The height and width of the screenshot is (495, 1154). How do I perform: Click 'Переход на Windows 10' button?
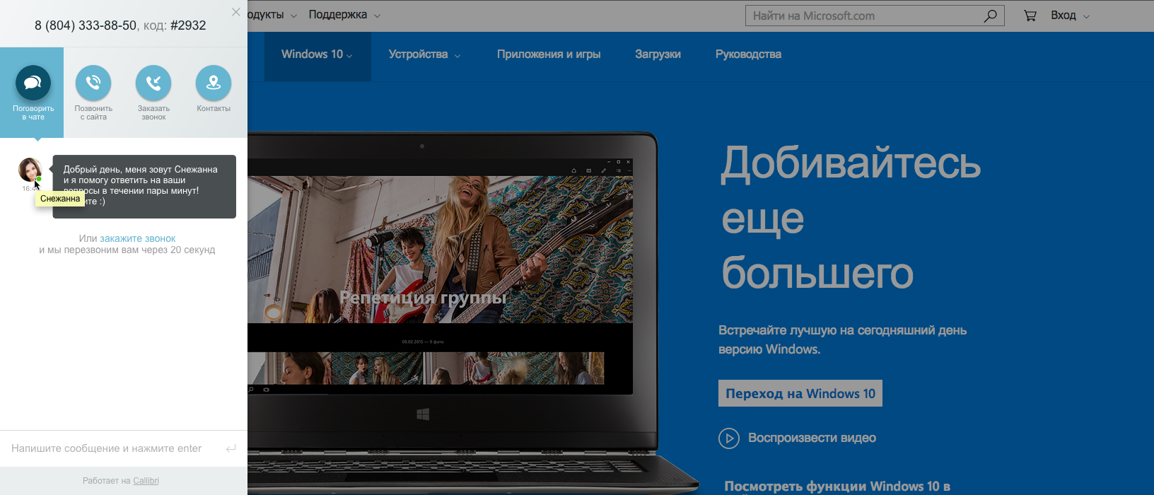coord(800,393)
